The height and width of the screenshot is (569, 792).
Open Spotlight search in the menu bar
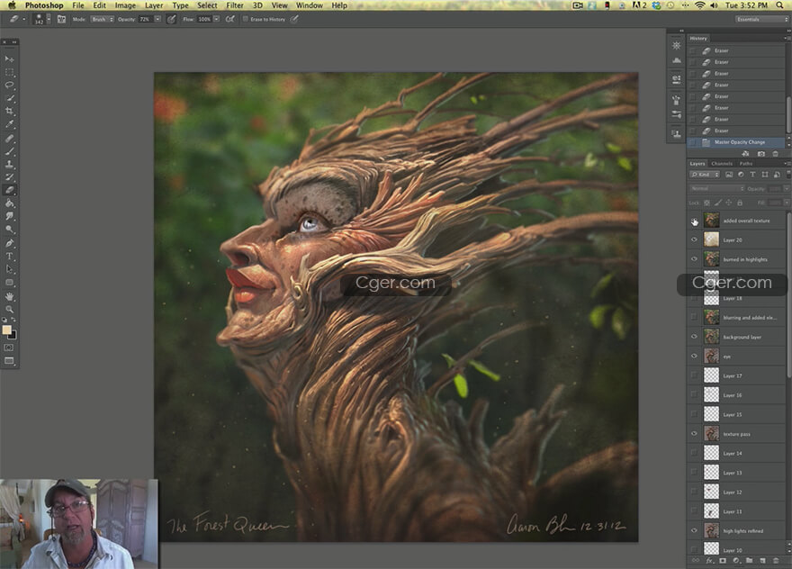click(x=780, y=5)
